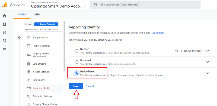This screenshot has width=217, height=106.
Task: Open Reporting Identity menu item
Action: (42, 88)
